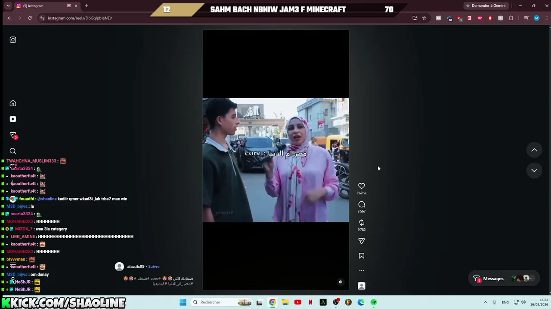This screenshot has height=309, width=551.
Task: Open reel more options ellipsis
Action: [x=362, y=271]
